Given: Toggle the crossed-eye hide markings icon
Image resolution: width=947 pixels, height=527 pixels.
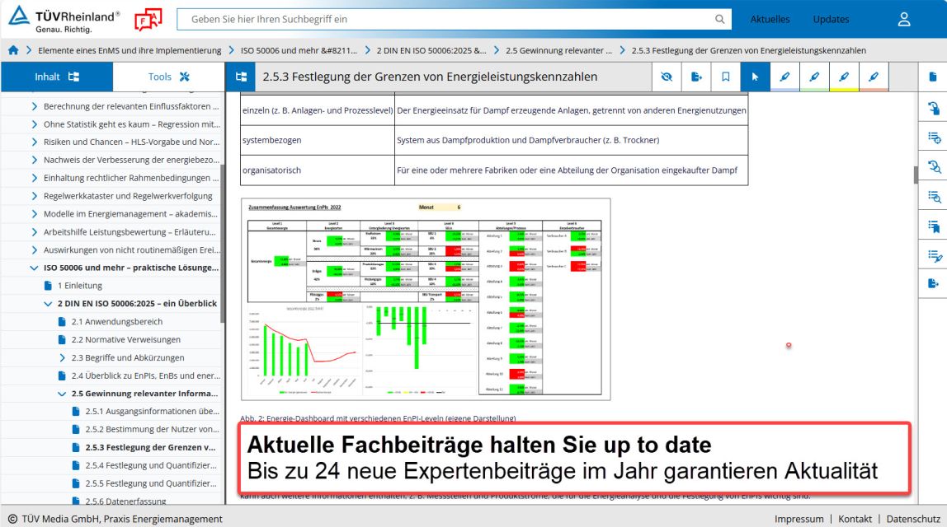Looking at the screenshot, I should click(x=667, y=77).
